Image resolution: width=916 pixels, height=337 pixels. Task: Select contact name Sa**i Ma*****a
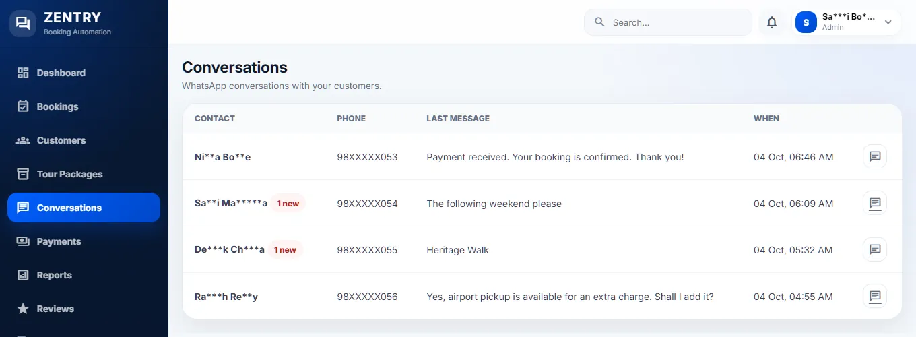point(231,203)
